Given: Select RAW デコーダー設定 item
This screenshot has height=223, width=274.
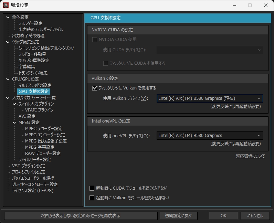Looking at the screenshot, I should 43,153.
